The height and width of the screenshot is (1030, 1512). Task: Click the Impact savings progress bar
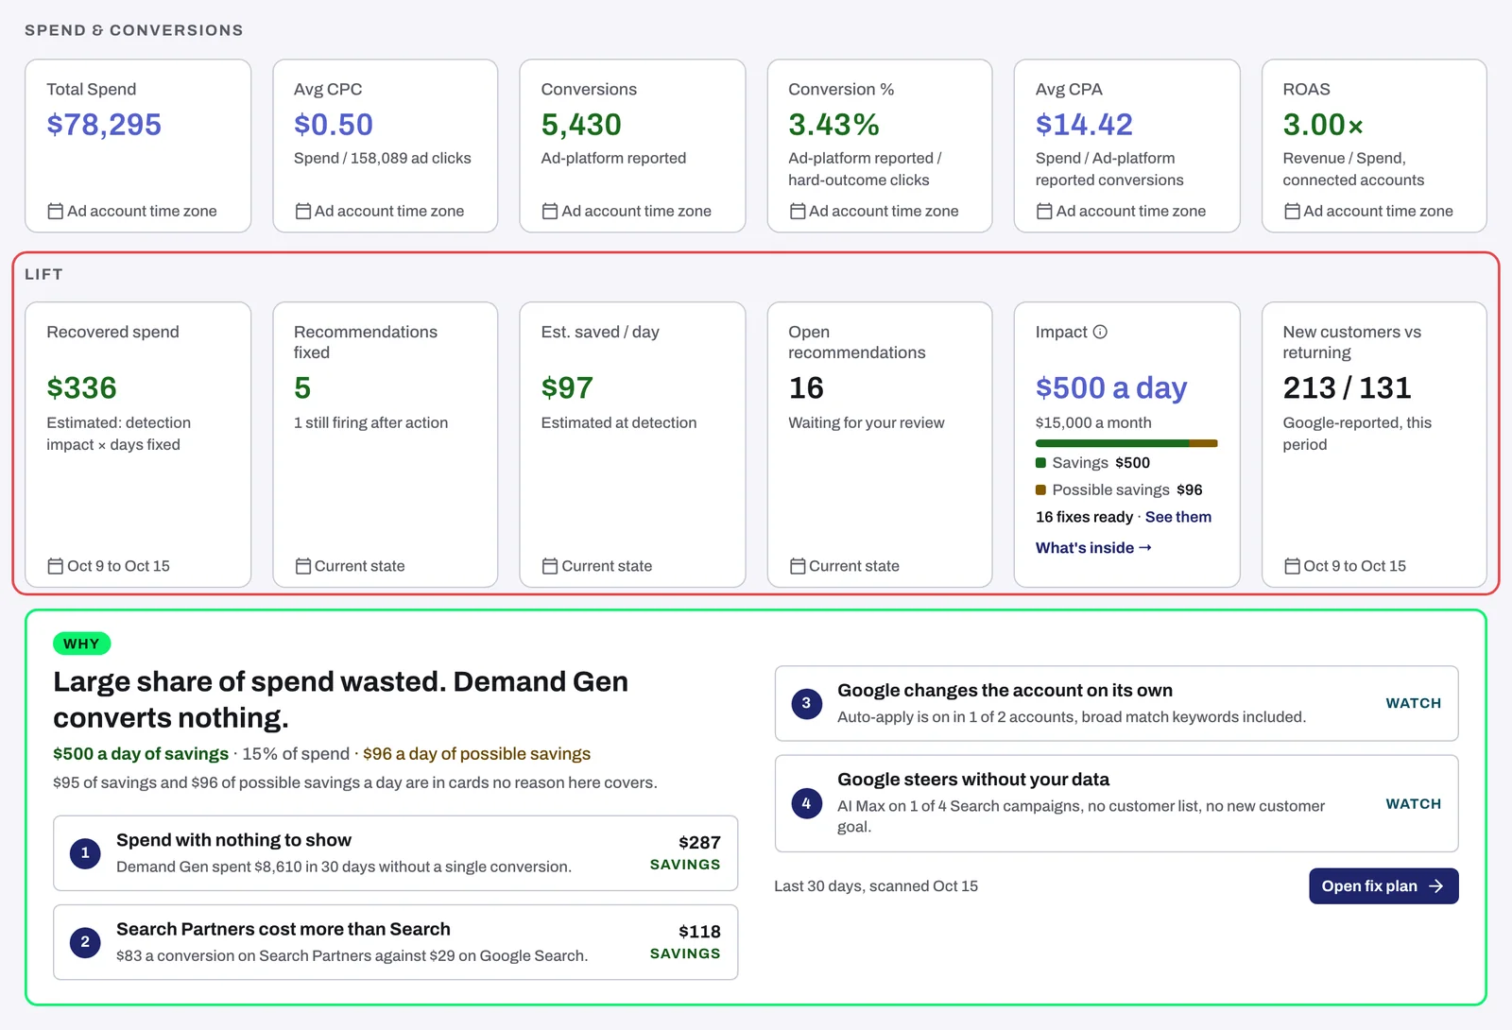[1126, 443]
